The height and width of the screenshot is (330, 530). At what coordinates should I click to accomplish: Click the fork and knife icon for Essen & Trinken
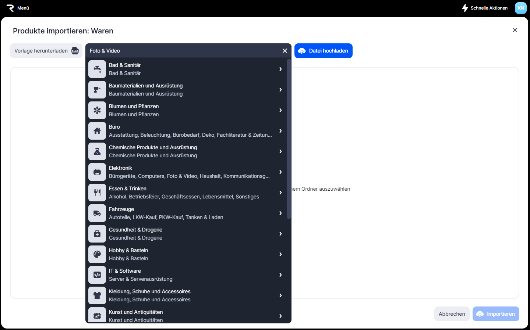pyautogui.click(x=97, y=193)
